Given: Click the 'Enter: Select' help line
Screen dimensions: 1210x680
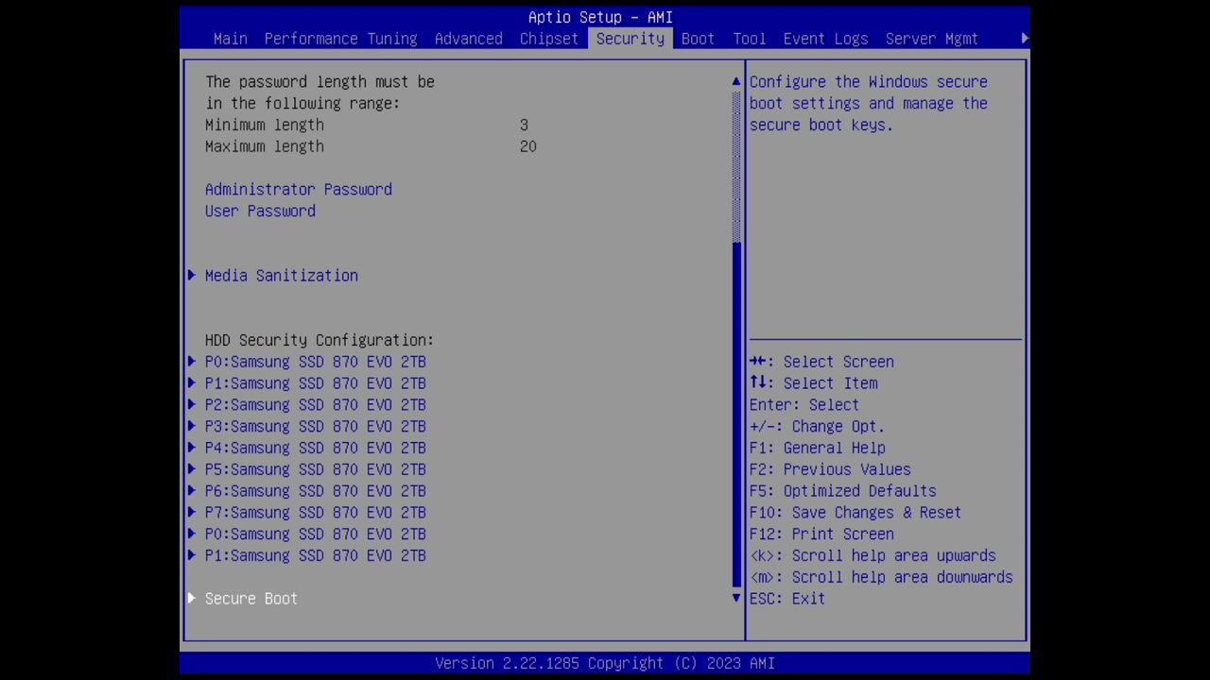Looking at the screenshot, I should coord(804,404).
